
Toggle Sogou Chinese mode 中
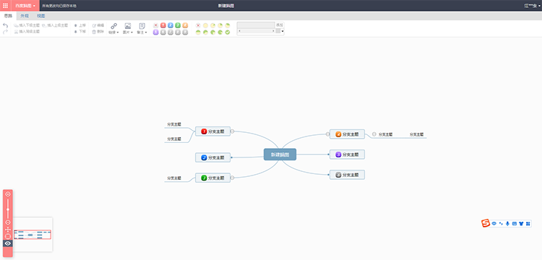tap(494, 224)
